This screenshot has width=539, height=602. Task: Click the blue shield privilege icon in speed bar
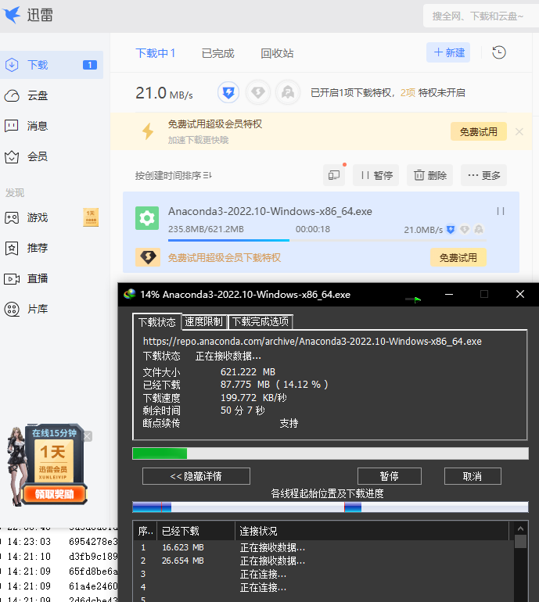click(228, 92)
